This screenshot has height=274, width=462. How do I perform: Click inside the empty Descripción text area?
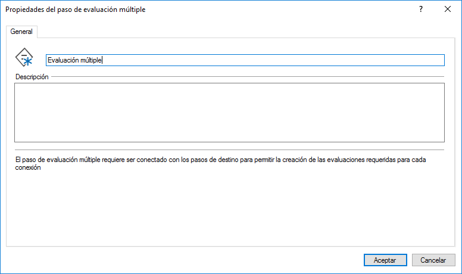pos(230,113)
